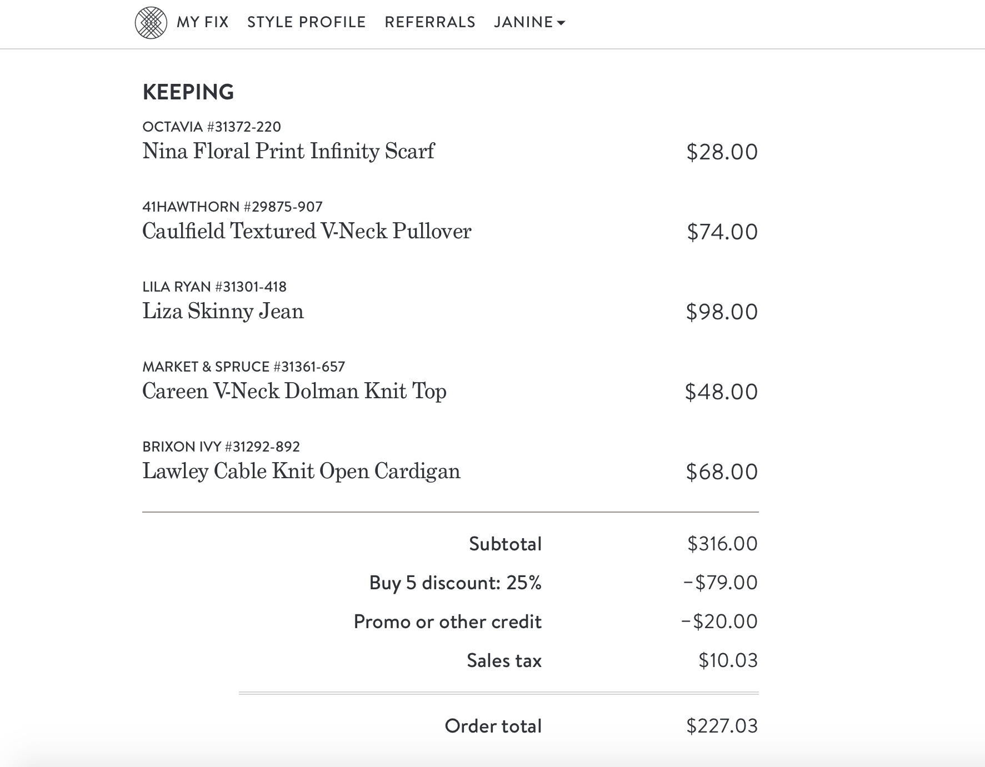The image size is (985, 767).
Task: Click the KEEPING section heading
Action: pos(188,92)
